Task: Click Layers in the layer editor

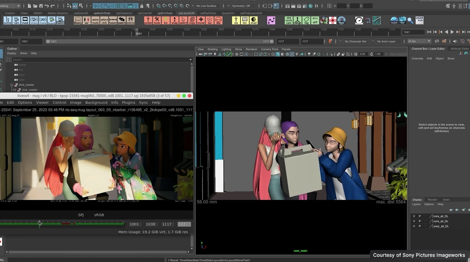Action: [x=416, y=204]
